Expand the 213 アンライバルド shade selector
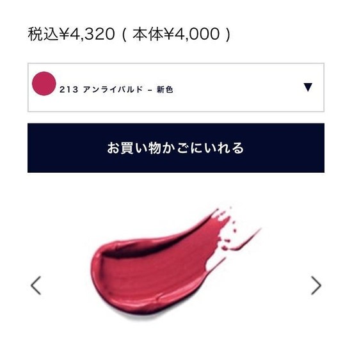Screen dimensions: 352x352 point(176,87)
